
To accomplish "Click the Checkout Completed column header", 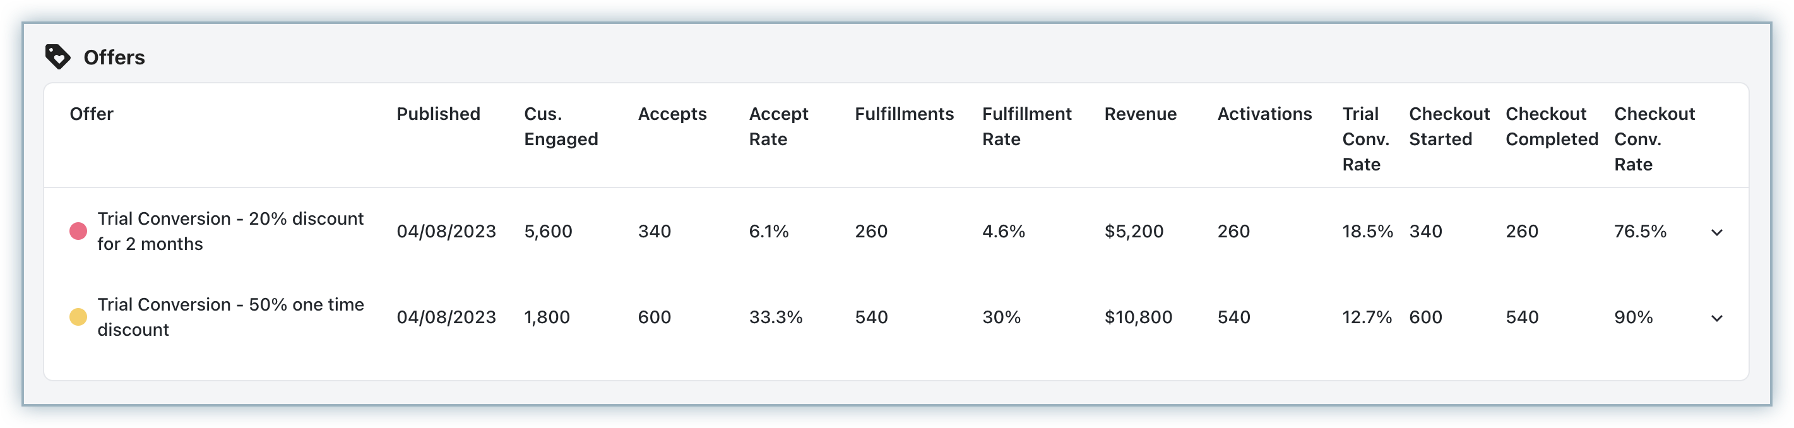I will pyautogui.click(x=1551, y=127).
